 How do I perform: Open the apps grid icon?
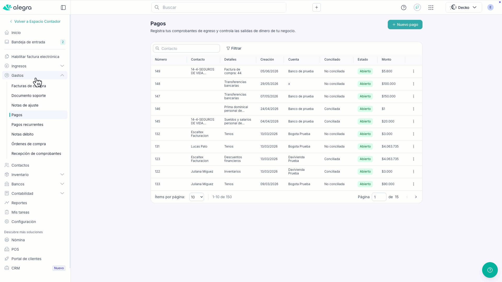pos(431,8)
